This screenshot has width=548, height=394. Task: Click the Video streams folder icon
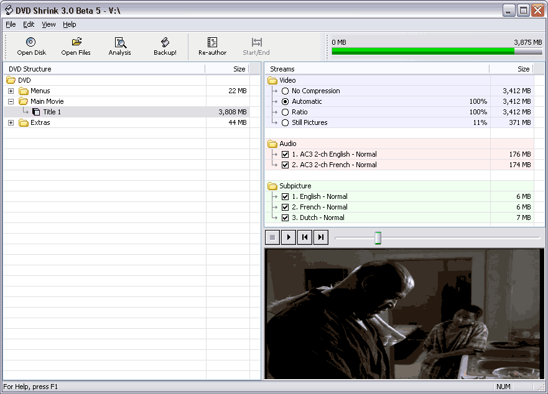(x=272, y=81)
